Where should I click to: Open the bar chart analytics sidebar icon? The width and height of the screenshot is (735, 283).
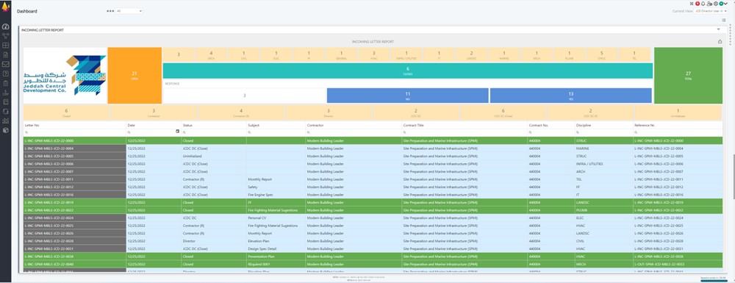(x=6, y=121)
